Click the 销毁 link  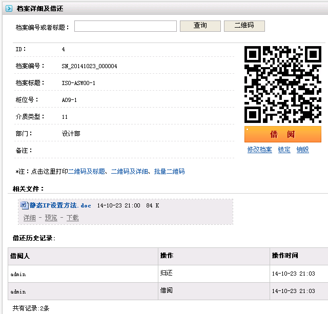point(302,150)
